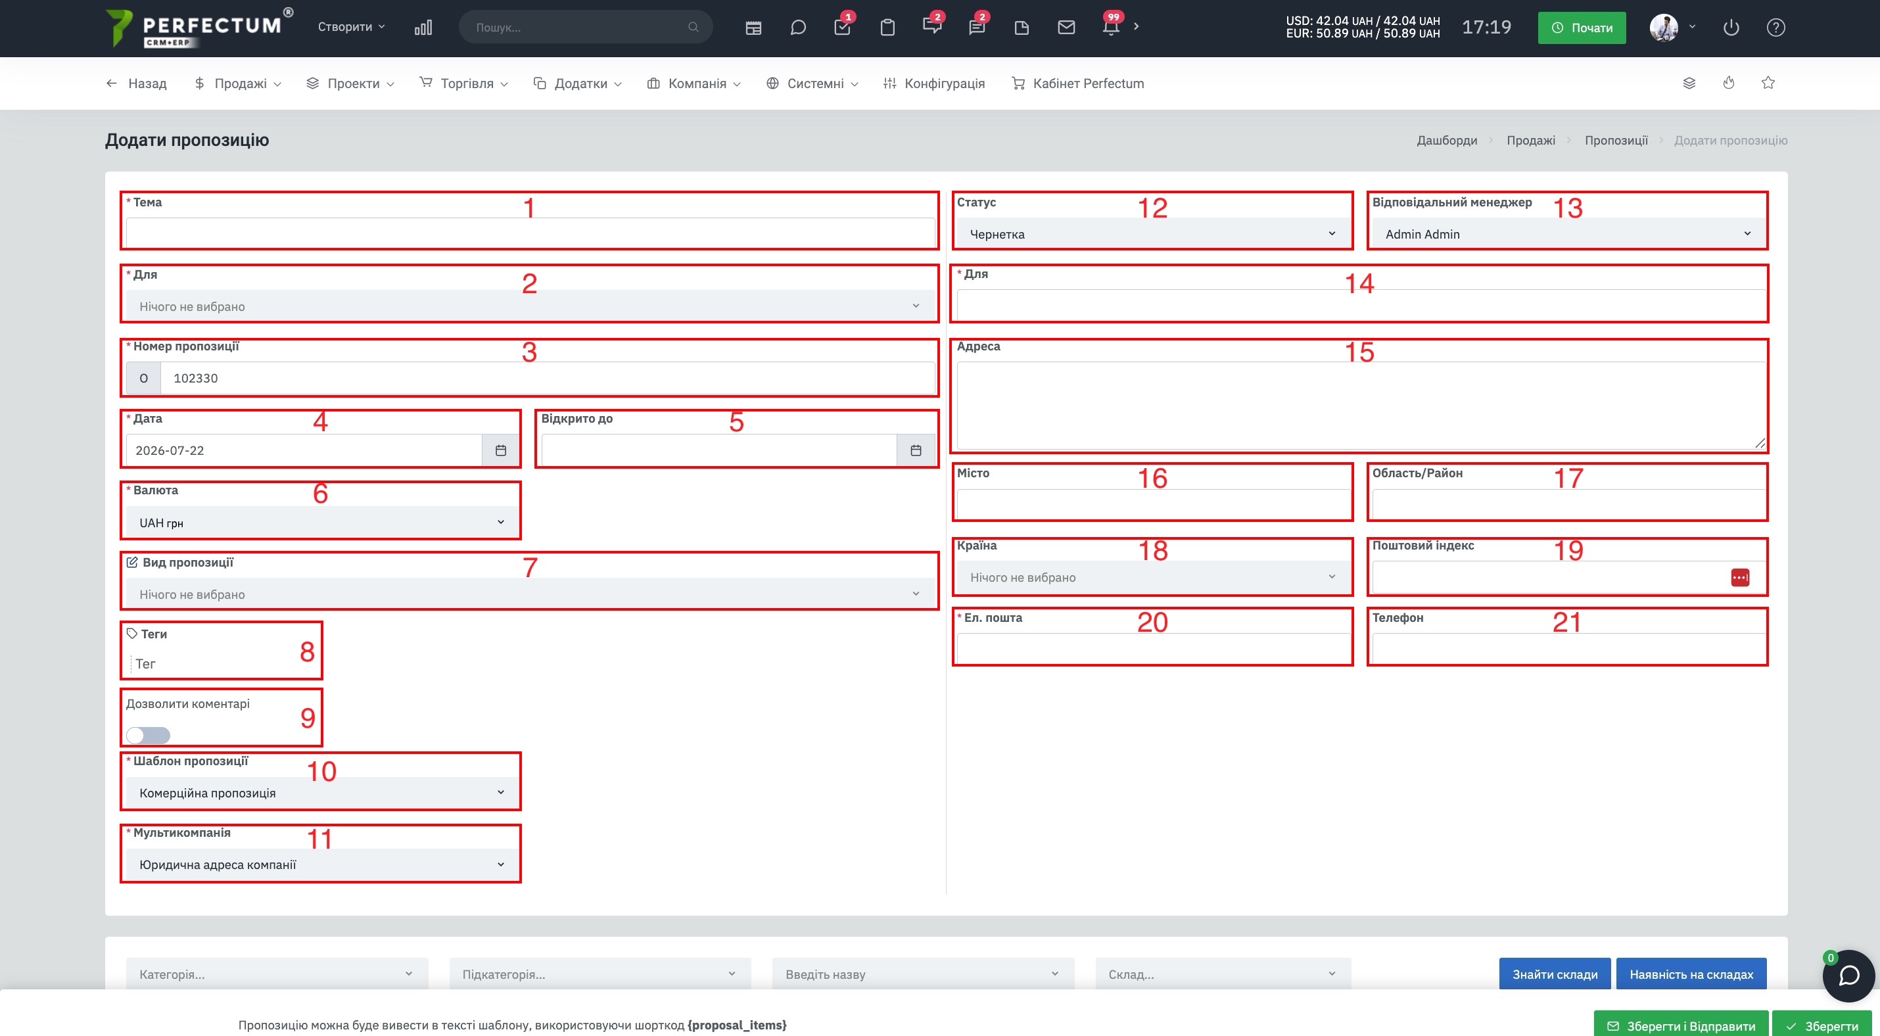Click the favorites star icon

coord(1768,83)
